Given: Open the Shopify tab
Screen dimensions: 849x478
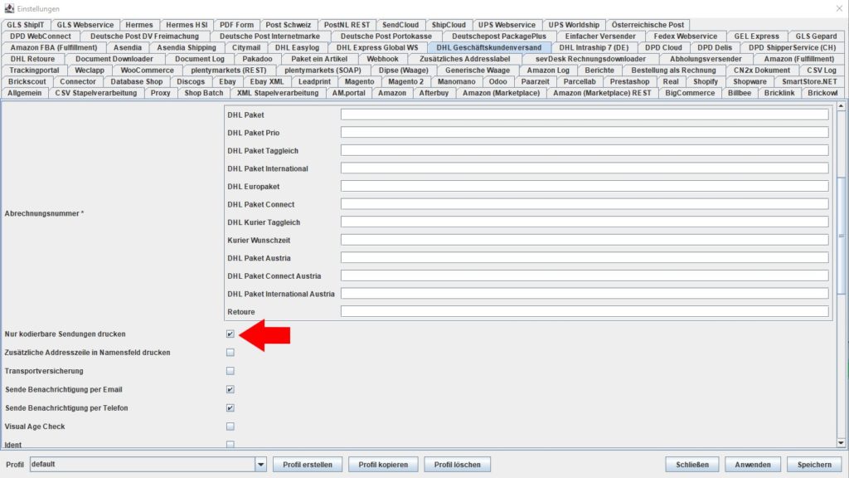Looking at the screenshot, I should coord(706,81).
